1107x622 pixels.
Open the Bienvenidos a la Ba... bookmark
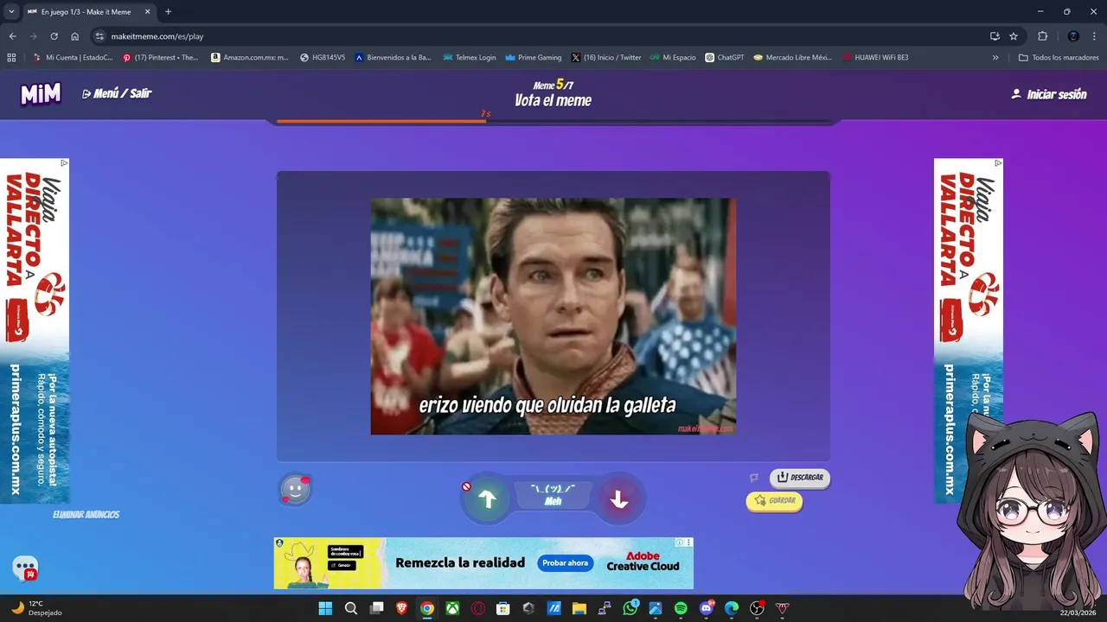tap(393, 58)
